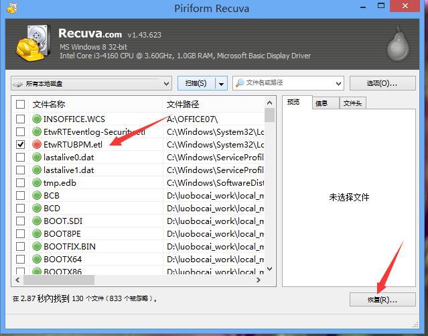Open the 选项(O)... options button
The width and height of the screenshot is (428, 336).
[382, 83]
